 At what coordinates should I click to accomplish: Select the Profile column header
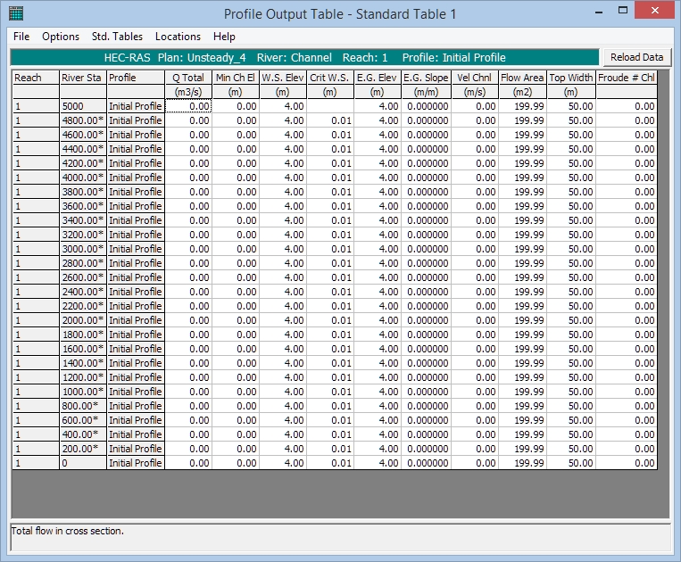(136, 78)
